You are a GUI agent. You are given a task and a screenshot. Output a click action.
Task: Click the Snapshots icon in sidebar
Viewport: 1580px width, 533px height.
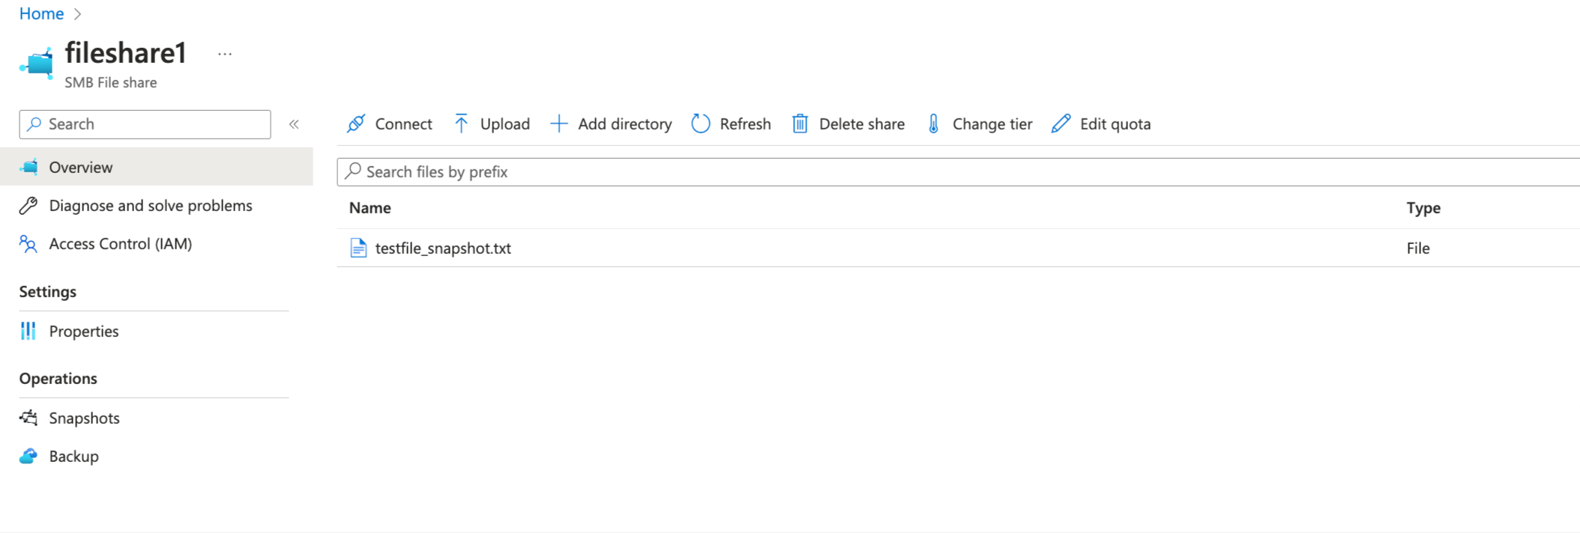pos(28,418)
